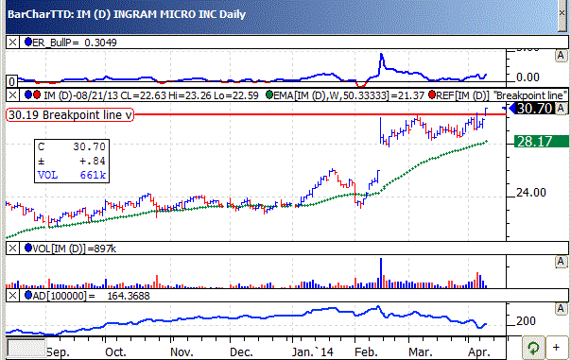Click the Dec. date axis label
This screenshot has width=571, height=360.
click(x=241, y=352)
